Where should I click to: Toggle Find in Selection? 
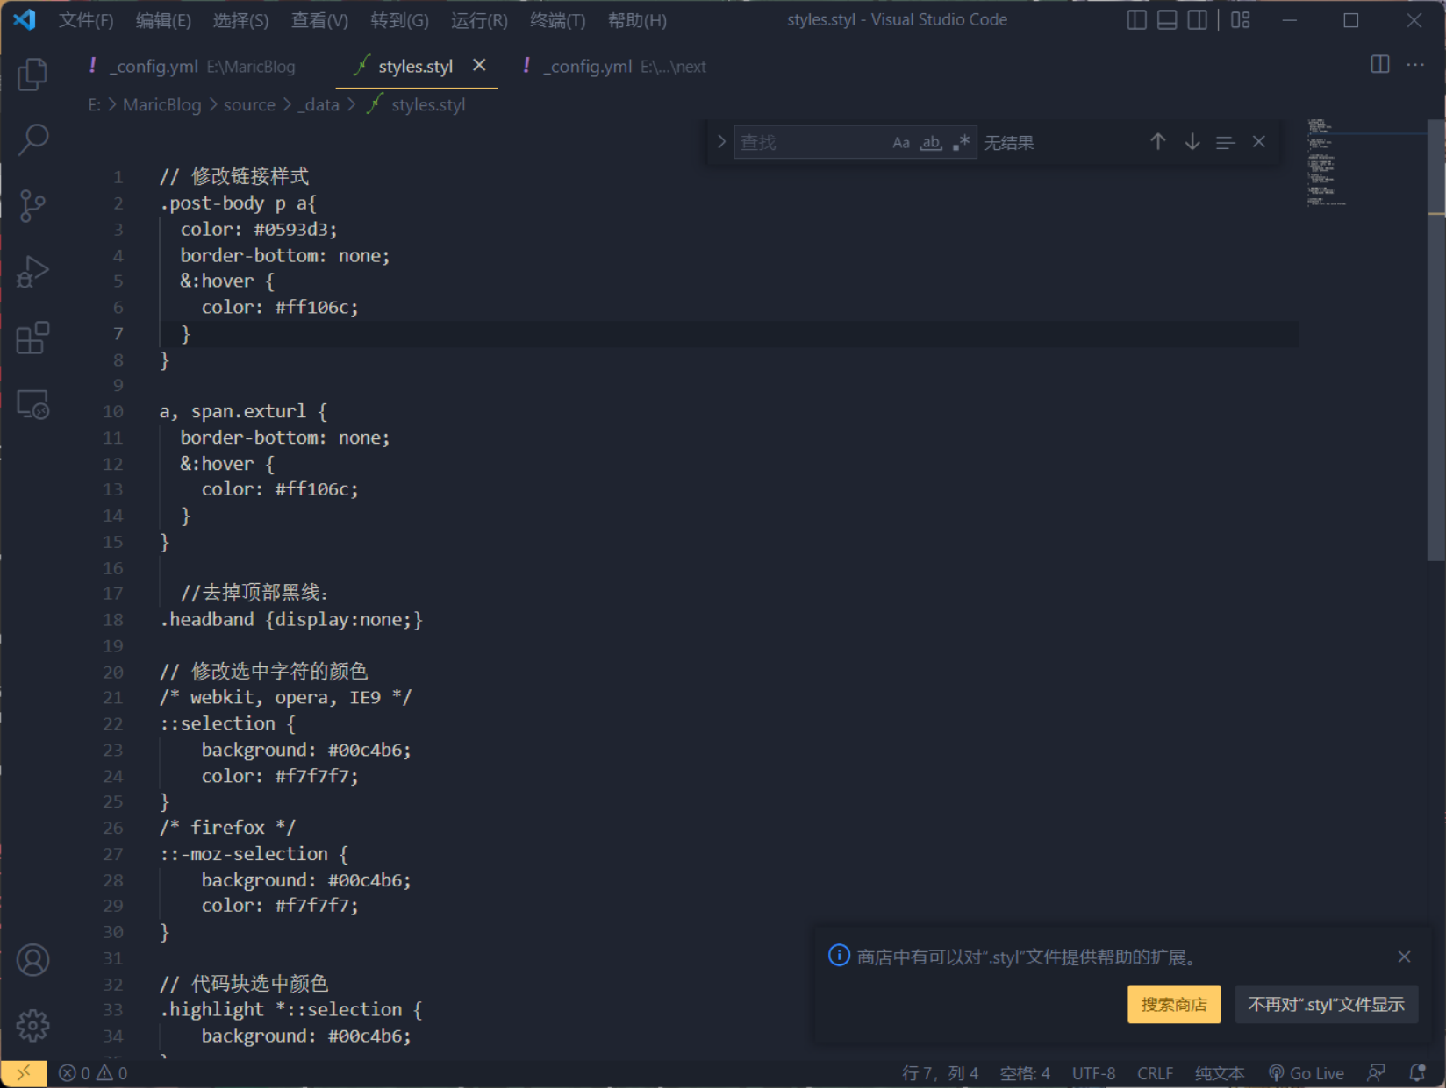pyautogui.click(x=1225, y=142)
